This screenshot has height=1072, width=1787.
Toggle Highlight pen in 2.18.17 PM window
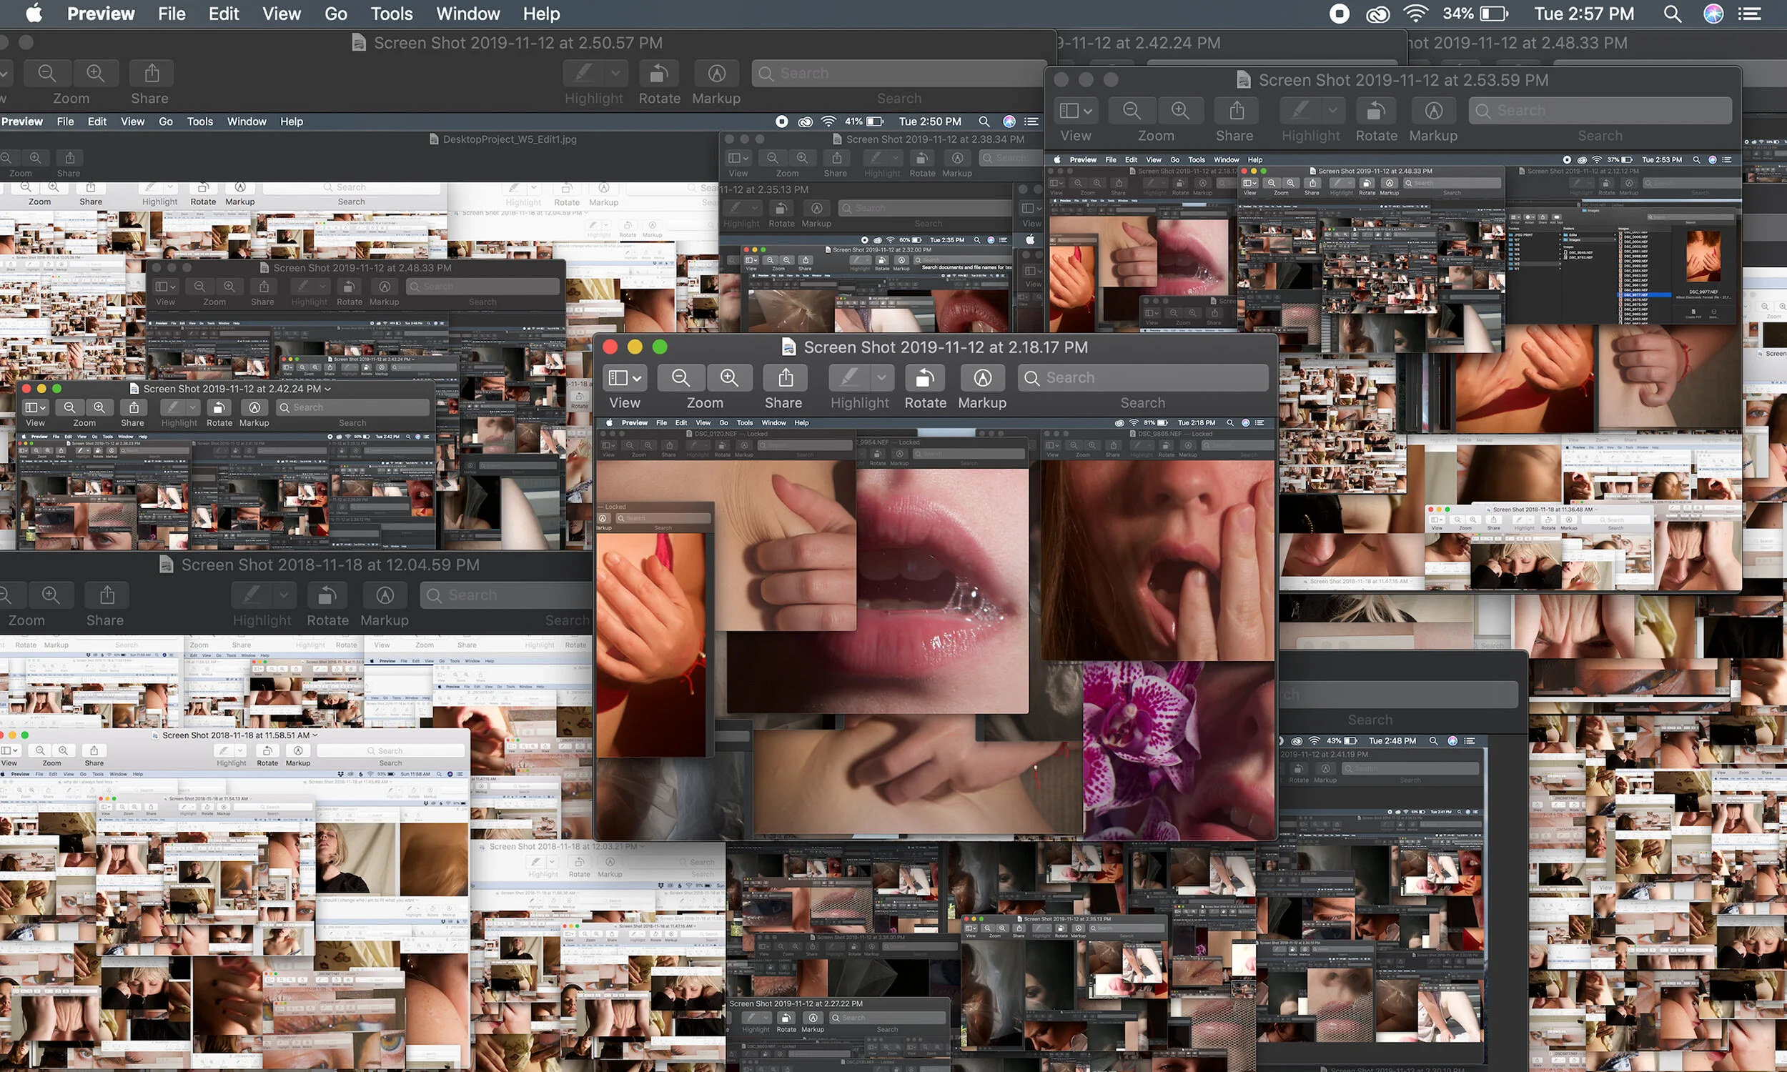[x=849, y=378]
